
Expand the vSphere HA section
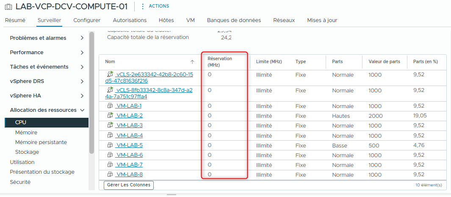pos(82,96)
